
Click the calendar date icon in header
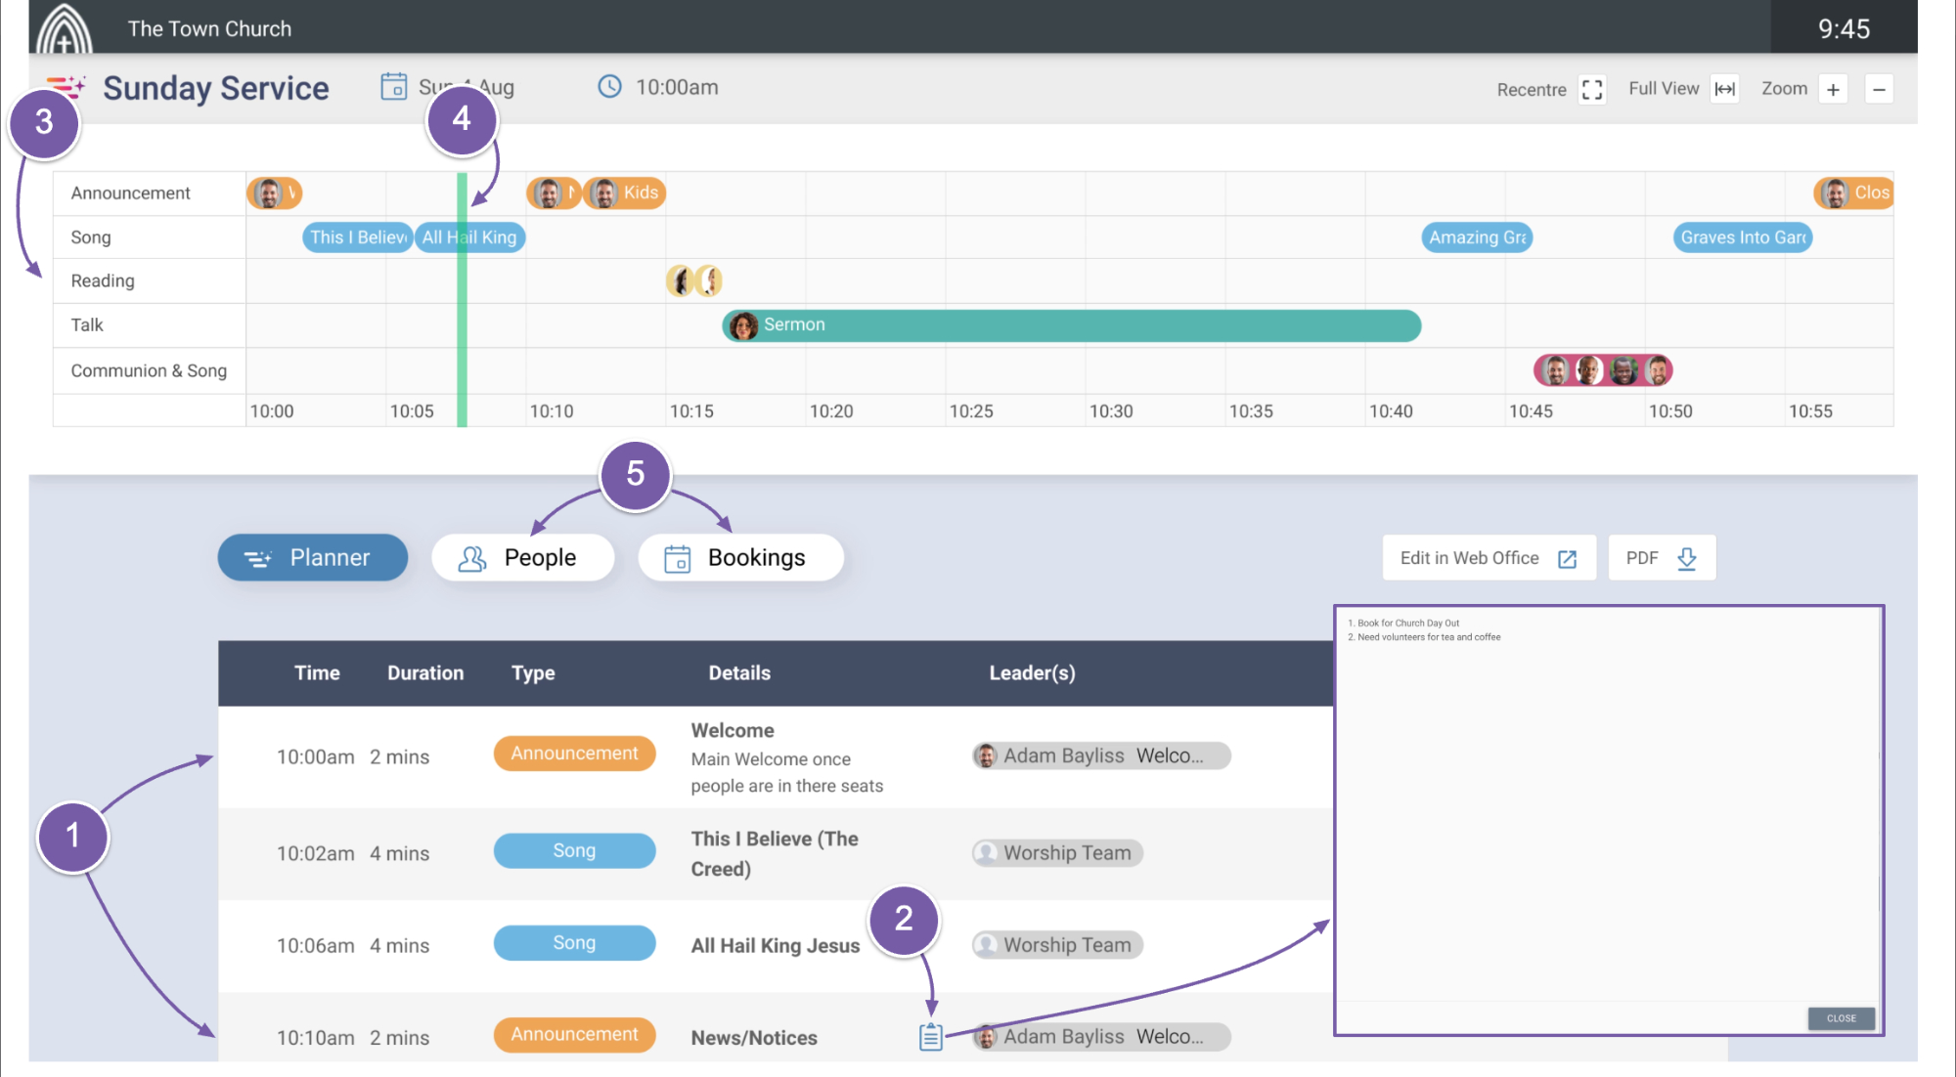click(x=394, y=87)
